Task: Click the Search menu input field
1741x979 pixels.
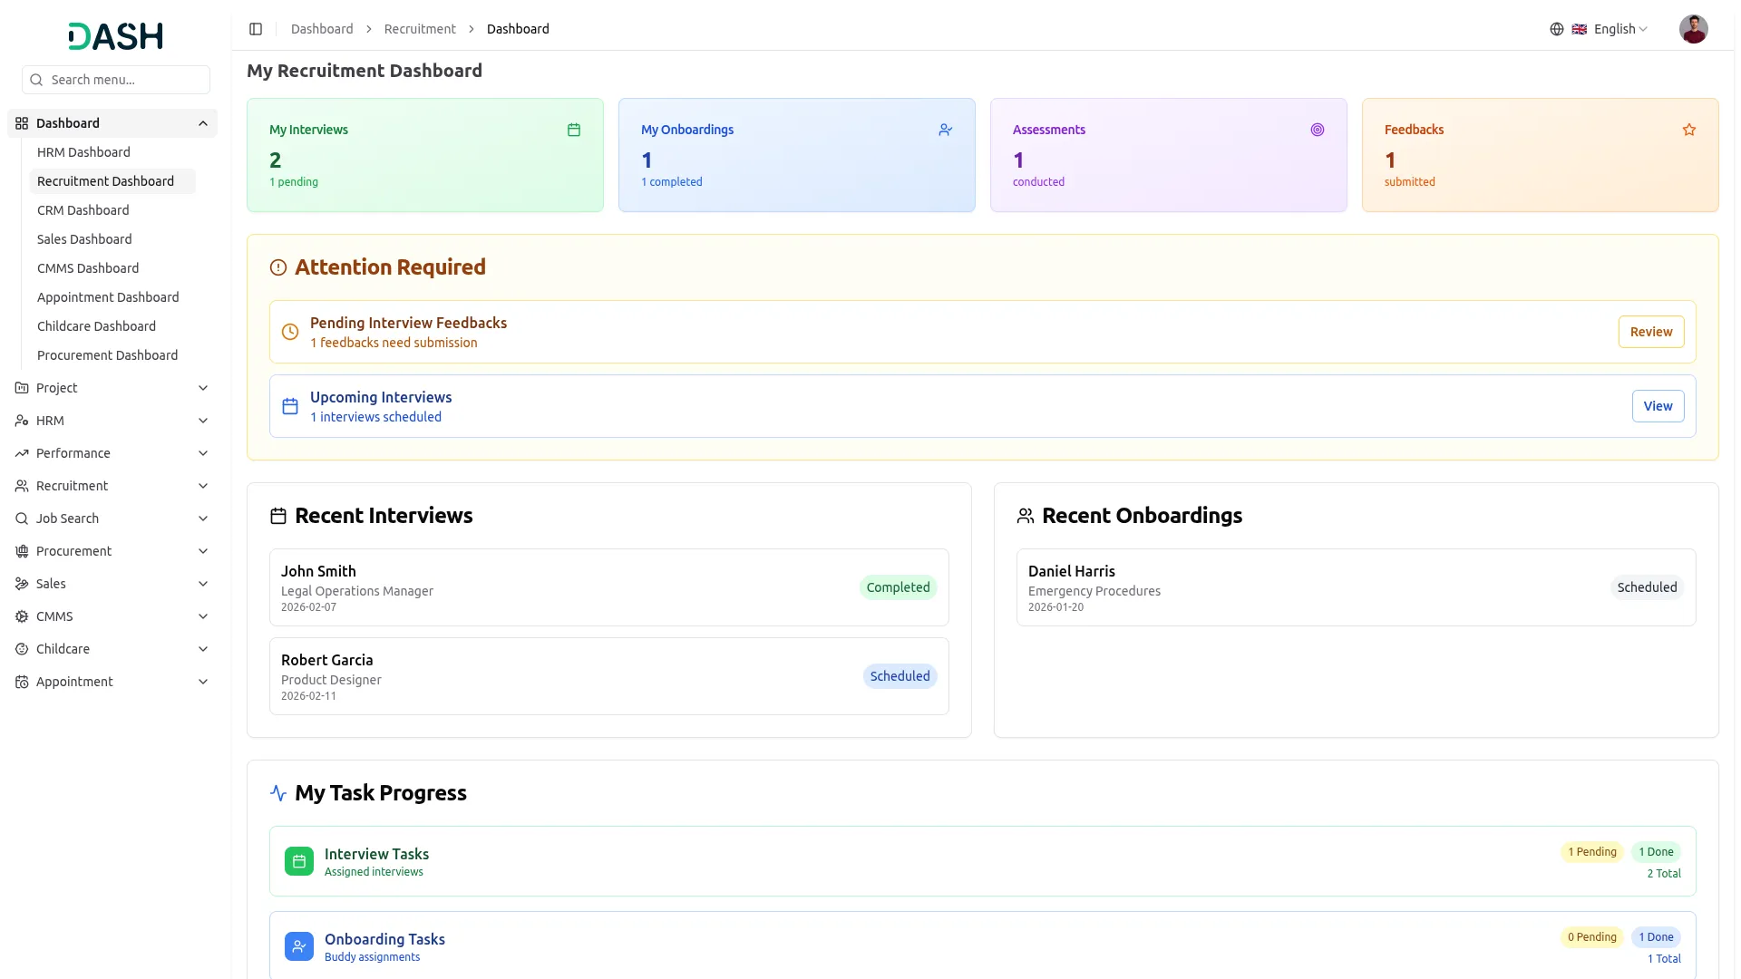Action: (127, 80)
